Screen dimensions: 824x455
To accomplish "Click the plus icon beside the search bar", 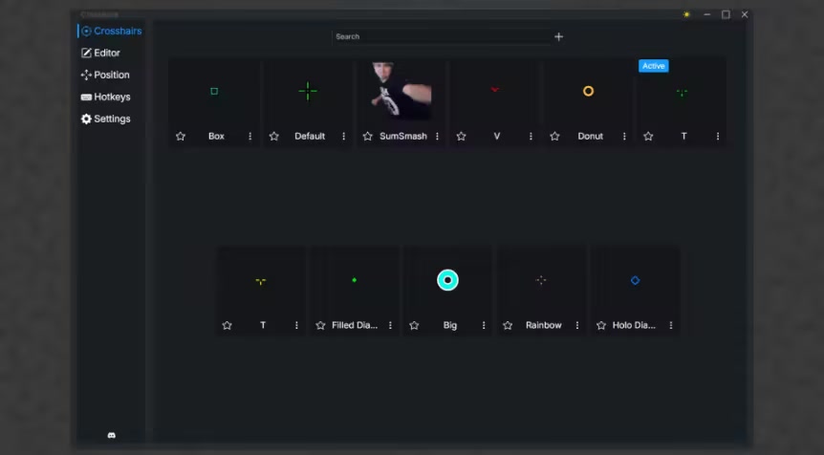I will pyautogui.click(x=558, y=36).
